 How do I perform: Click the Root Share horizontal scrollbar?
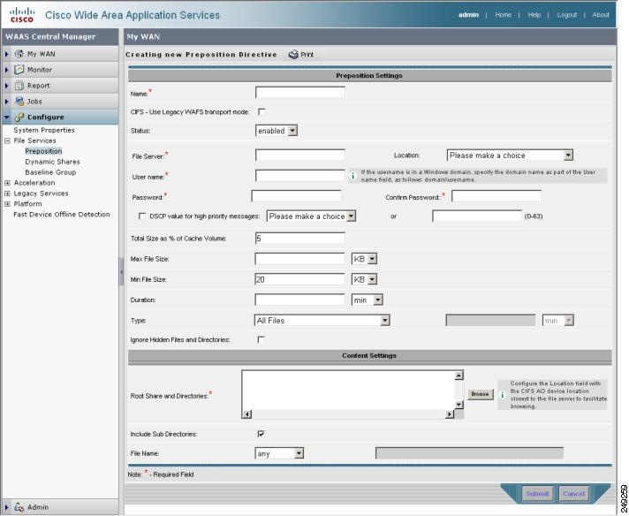point(347,414)
